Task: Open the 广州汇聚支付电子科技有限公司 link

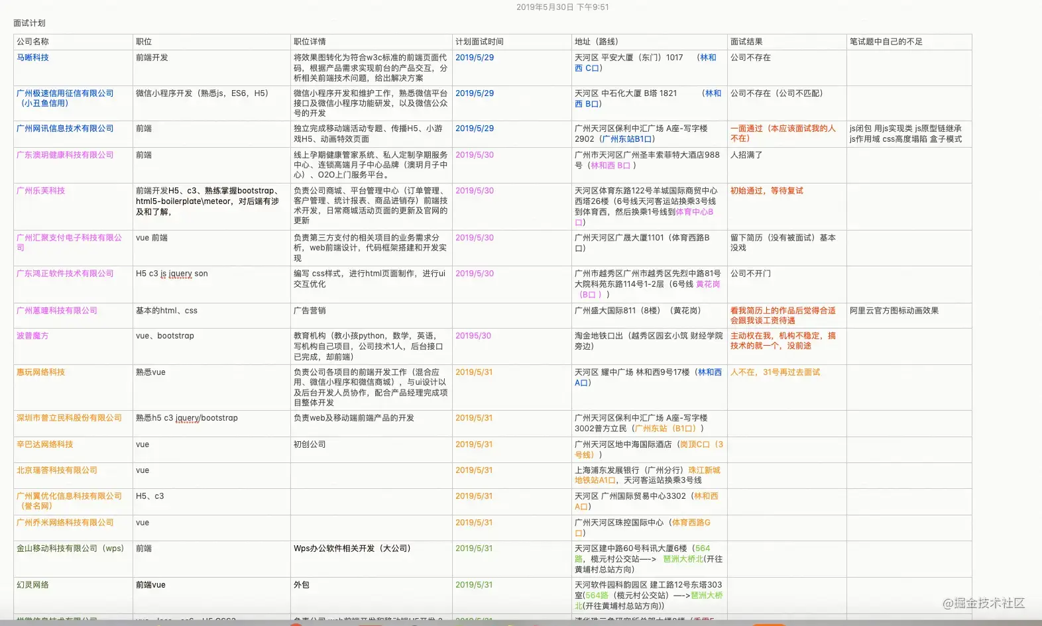Action: (x=70, y=242)
